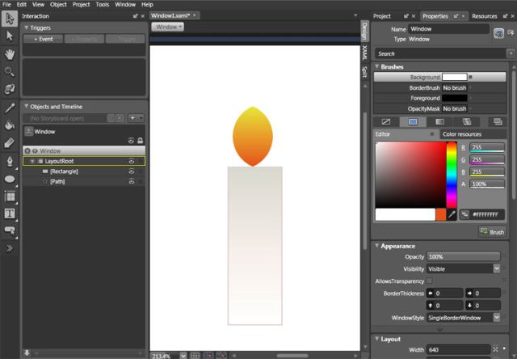
Task: Click the Opacity 100% field
Action: point(463,256)
